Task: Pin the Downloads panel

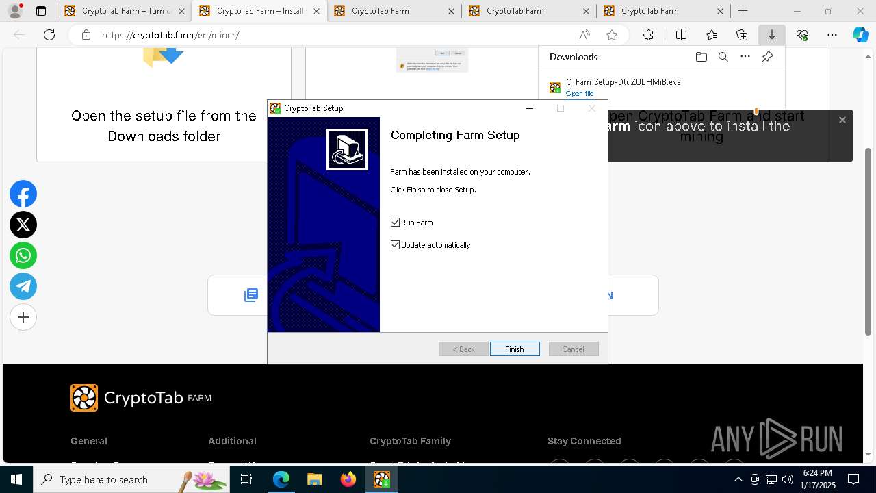Action: (767, 57)
